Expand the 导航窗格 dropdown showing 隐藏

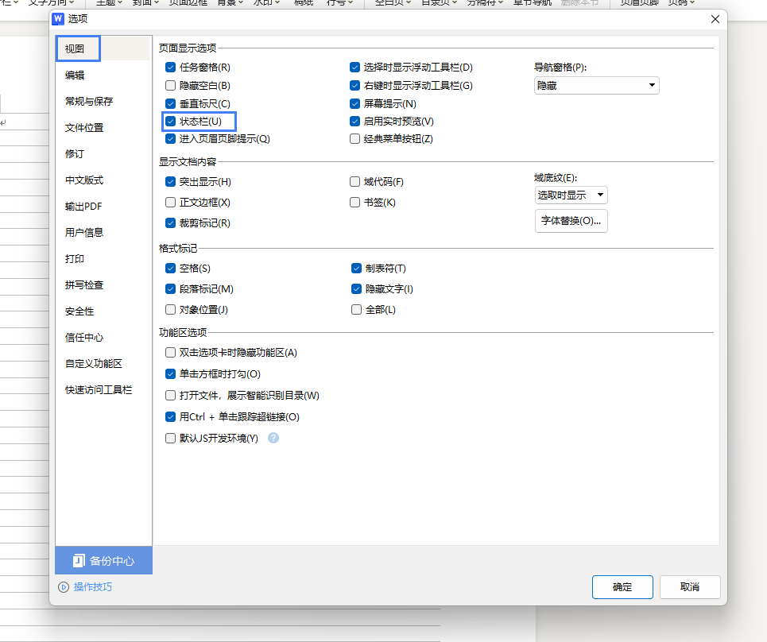pyautogui.click(x=597, y=86)
